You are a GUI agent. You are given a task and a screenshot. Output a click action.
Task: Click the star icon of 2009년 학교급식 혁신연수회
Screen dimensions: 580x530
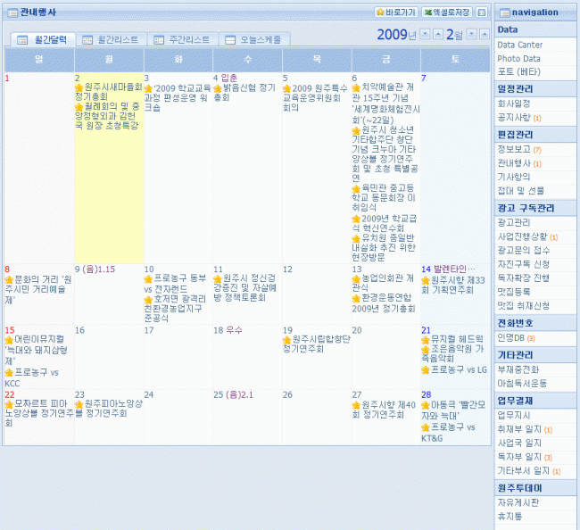tap(356, 219)
